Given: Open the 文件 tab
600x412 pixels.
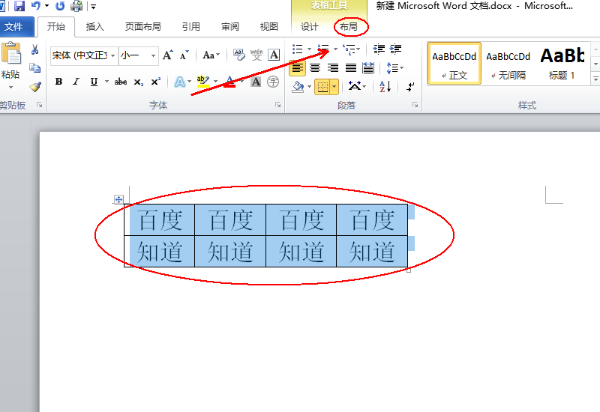Looking at the screenshot, I should [x=13, y=27].
